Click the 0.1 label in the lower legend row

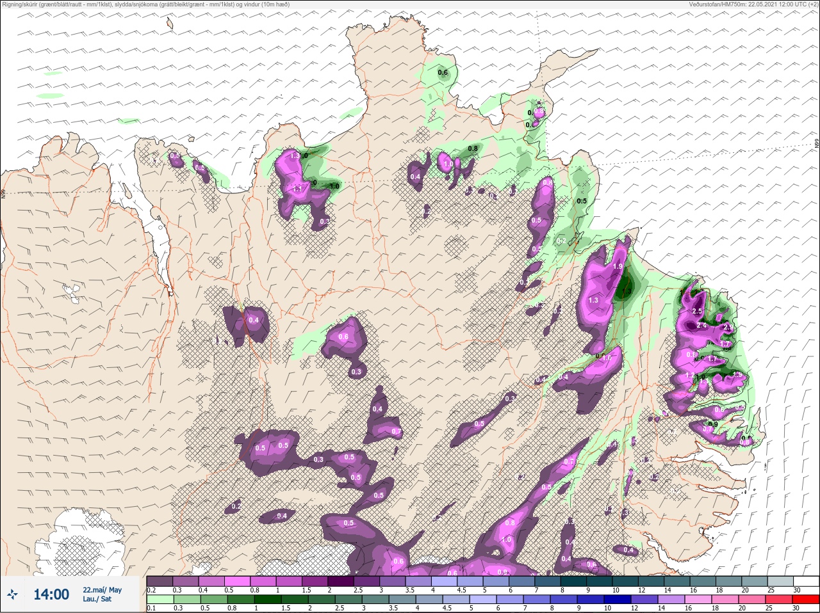[x=151, y=609]
